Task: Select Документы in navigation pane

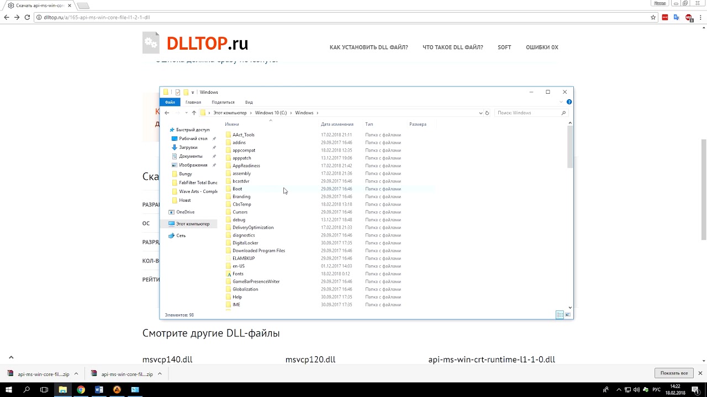Action: pyautogui.click(x=191, y=156)
